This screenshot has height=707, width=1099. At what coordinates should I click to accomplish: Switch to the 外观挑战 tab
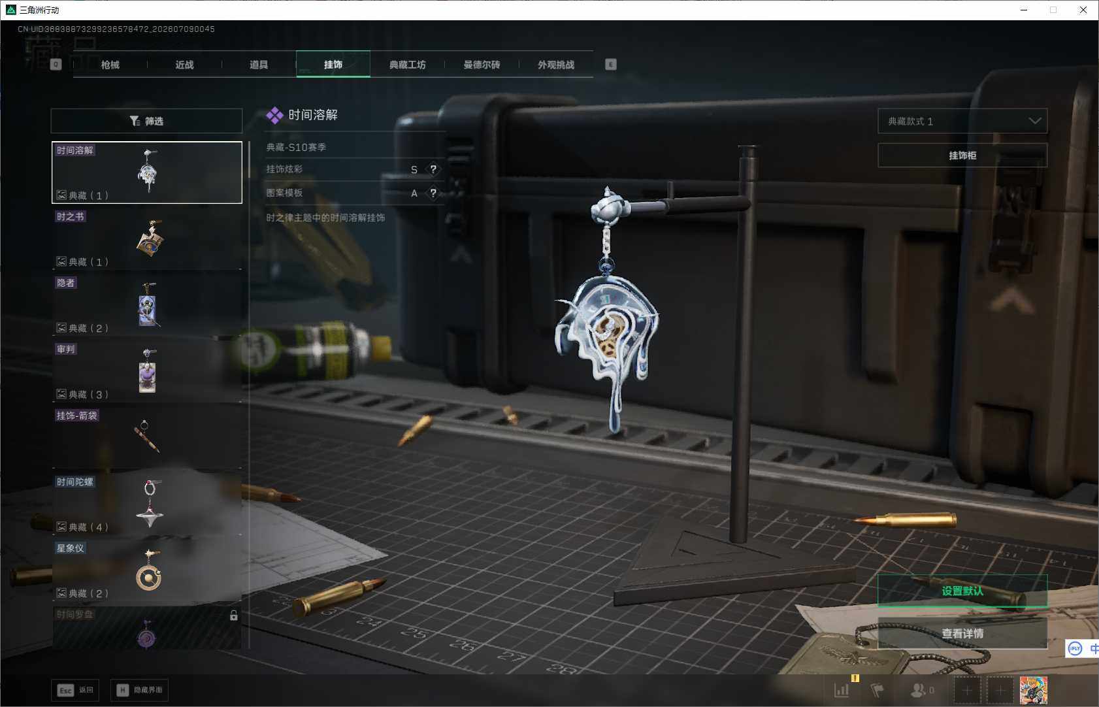556,65
